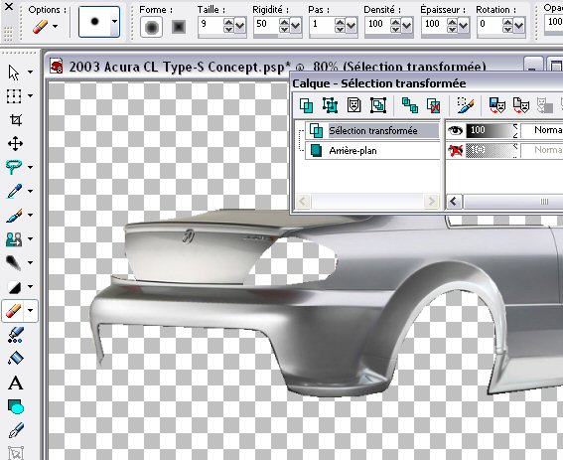Viewport: 563px width, 460px height.
Task: Adjust opacity slider of Sélection transformée layer
Action: tap(493, 130)
